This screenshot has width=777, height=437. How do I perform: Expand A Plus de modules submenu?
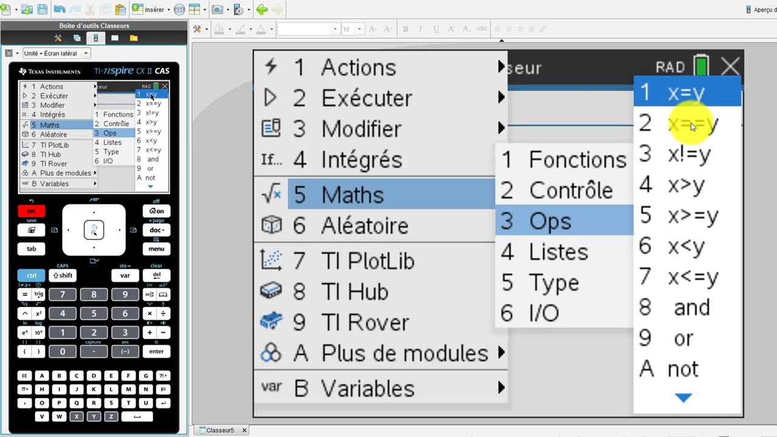(x=380, y=353)
